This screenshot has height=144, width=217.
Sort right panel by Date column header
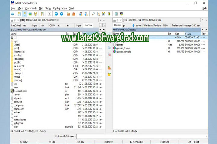pyautogui.click(x=189, y=34)
